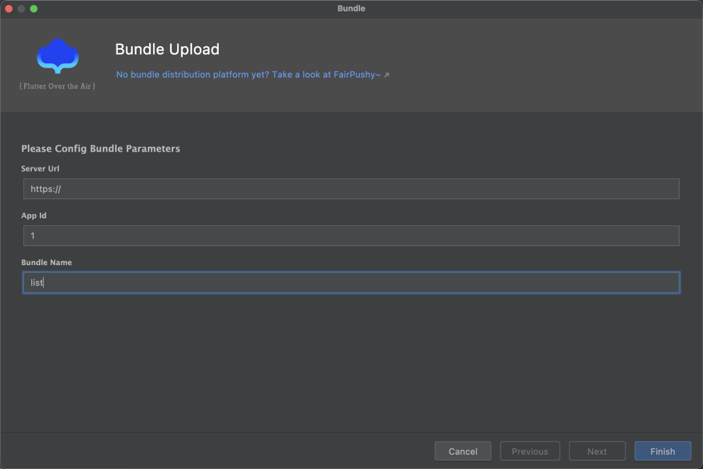Click the Server Url label
703x469 pixels.
40,169
